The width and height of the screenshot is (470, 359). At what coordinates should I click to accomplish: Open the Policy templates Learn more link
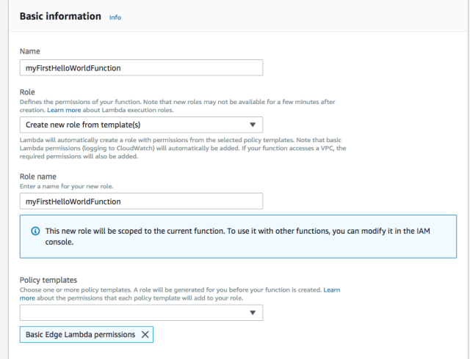coord(331,290)
